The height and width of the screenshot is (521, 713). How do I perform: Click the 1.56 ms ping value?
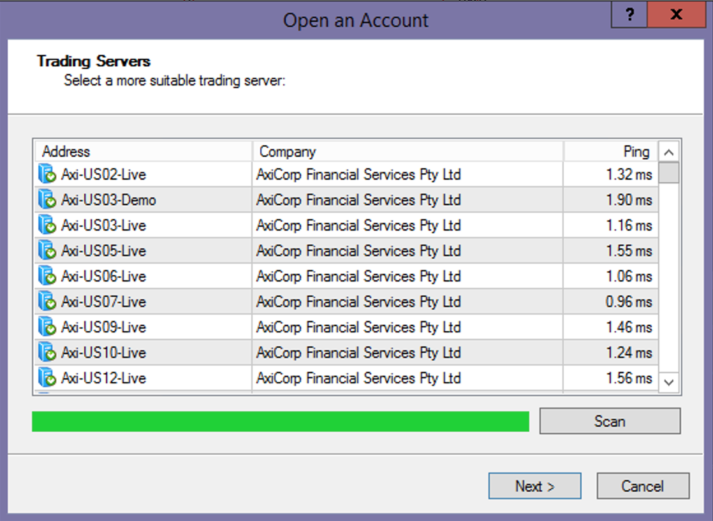(629, 378)
